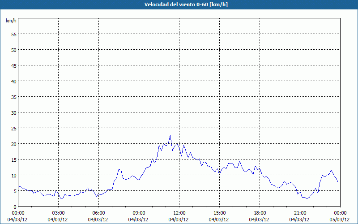Click the x-axis time label "15:00"
Viewport: 358px width, 224px height.
tap(219, 213)
